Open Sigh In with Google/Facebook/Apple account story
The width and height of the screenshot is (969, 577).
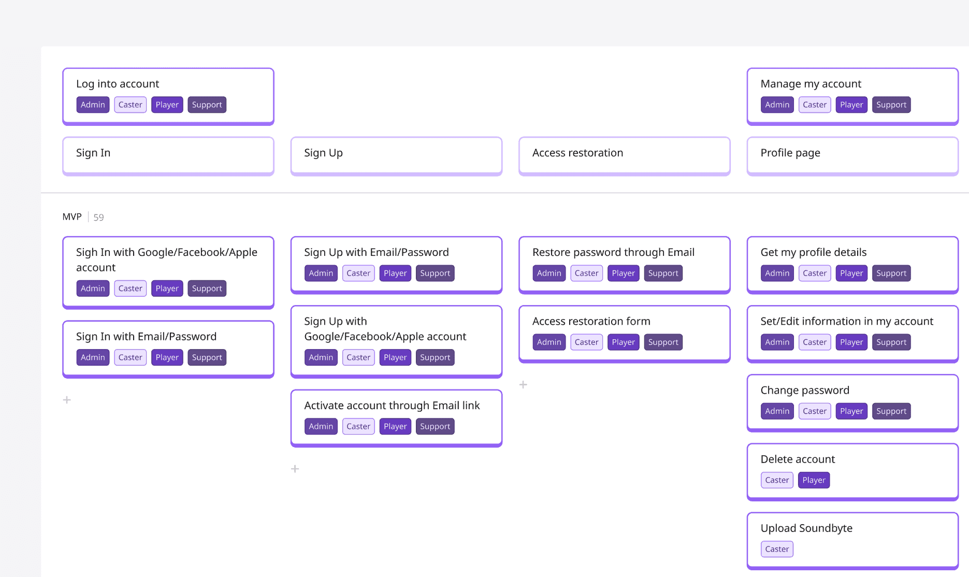click(x=168, y=272)
